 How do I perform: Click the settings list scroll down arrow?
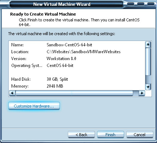[x=148, y=87]
